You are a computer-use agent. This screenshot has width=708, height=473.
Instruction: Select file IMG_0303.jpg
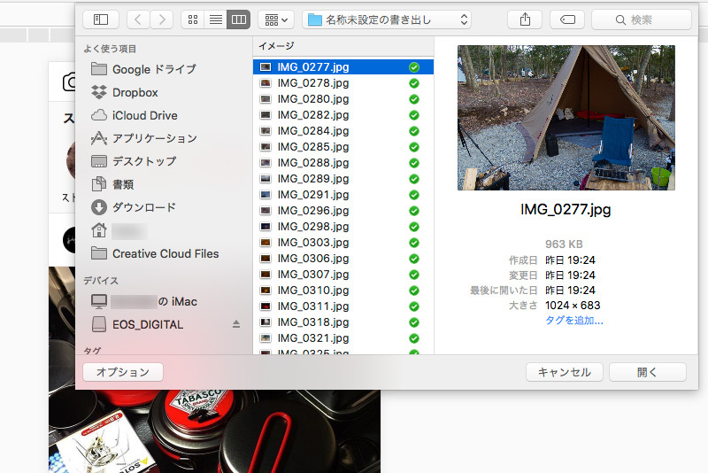coord(343,243)
